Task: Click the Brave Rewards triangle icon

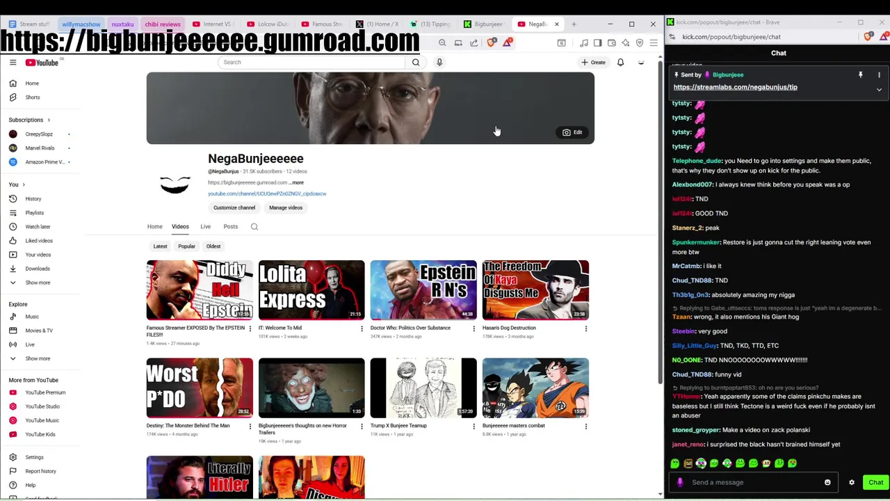Action: click(x=508, y=43)
